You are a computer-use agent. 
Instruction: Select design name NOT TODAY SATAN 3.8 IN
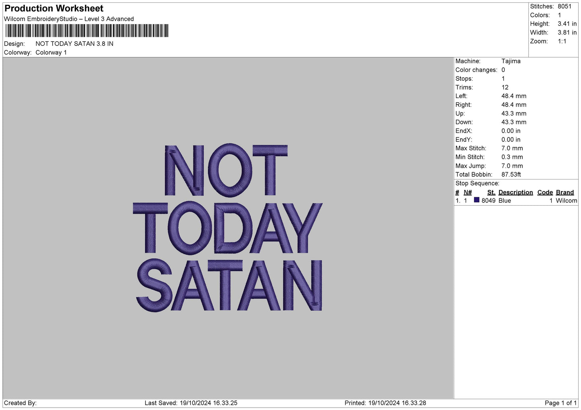point(74,44)
